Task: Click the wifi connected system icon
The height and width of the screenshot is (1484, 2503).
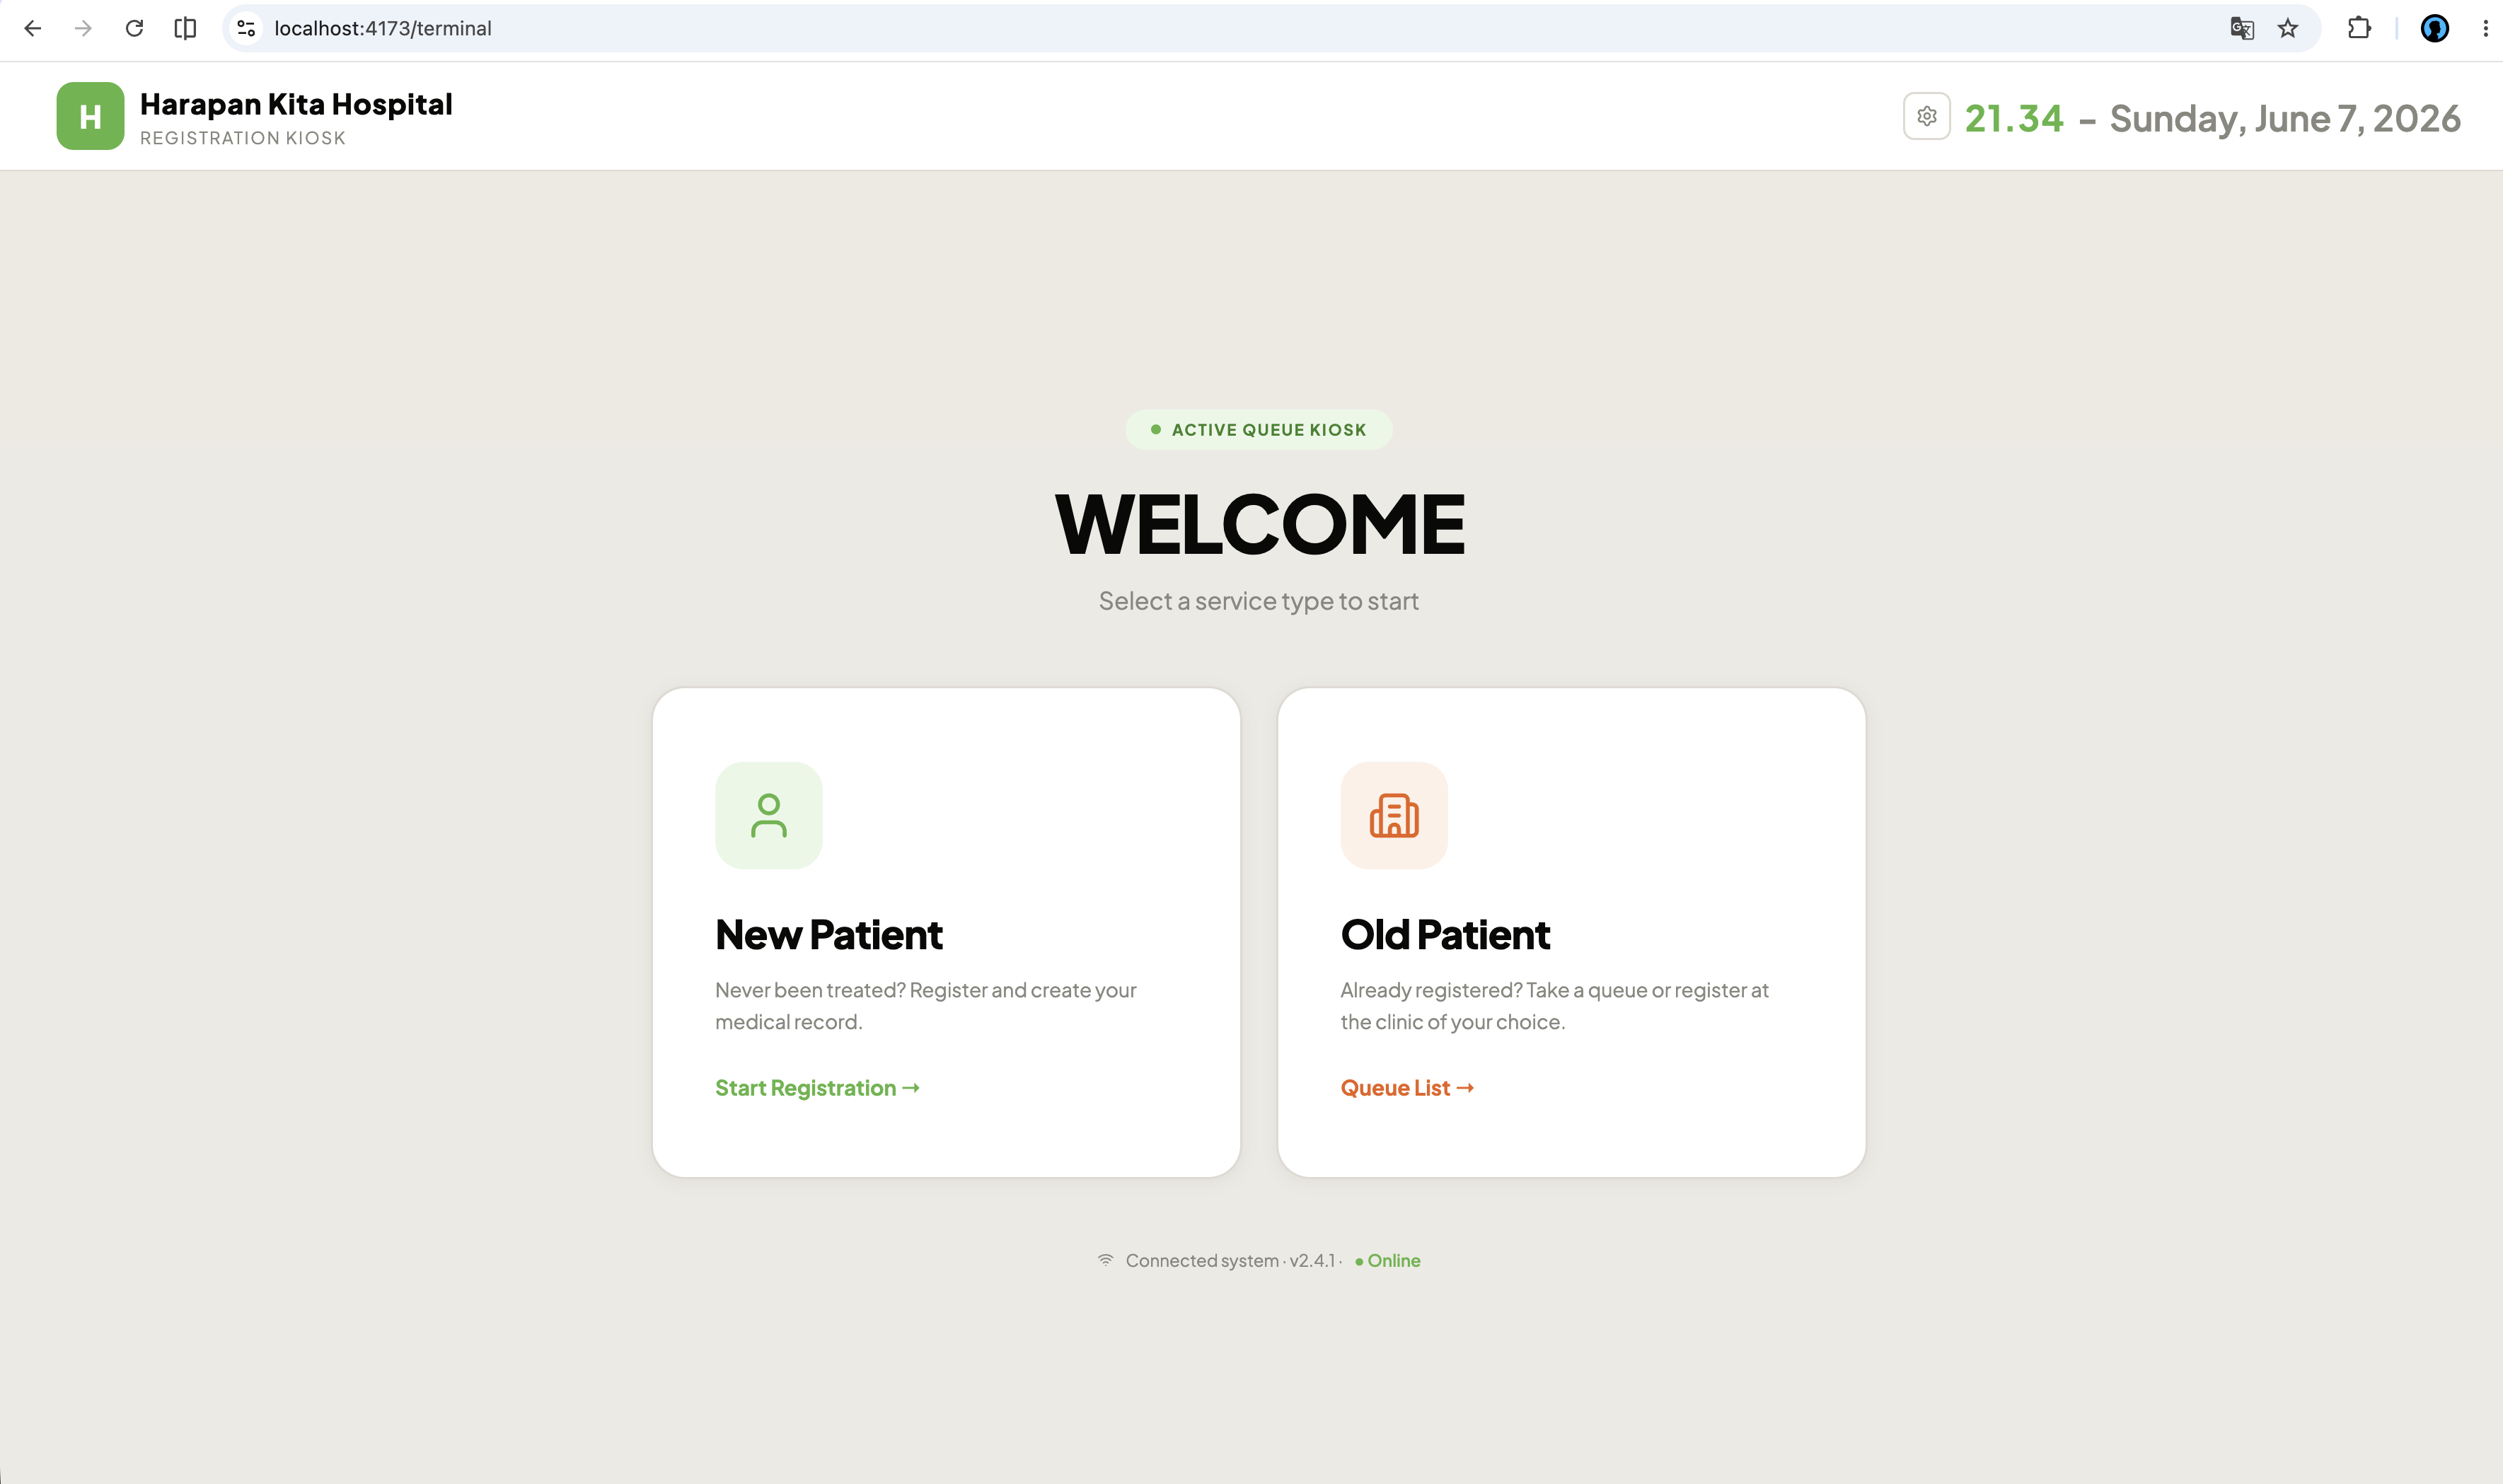Action: (x=1105, y=1260)
